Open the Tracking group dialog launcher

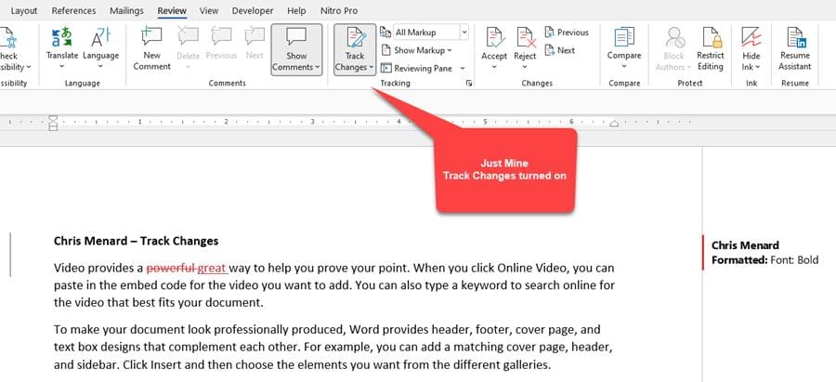click(x=469, y=84)
